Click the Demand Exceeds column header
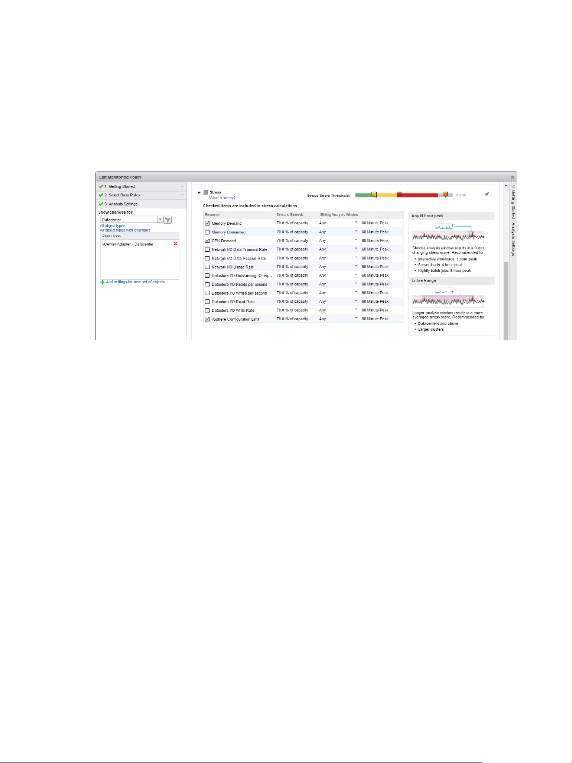 pyautogui.click(x=290, y=215)
